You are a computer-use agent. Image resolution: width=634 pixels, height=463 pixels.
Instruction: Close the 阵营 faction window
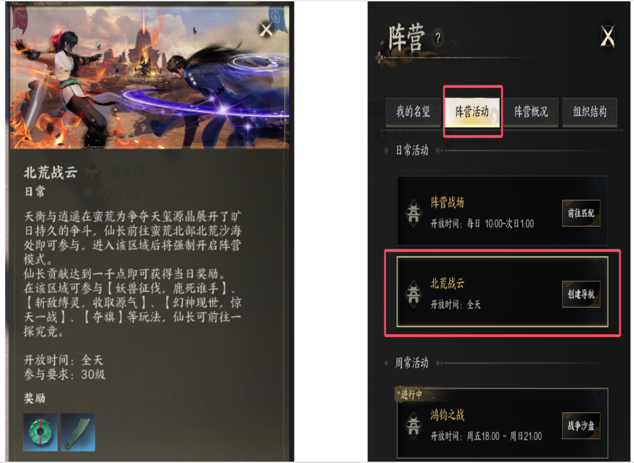[x=607, y=37]
